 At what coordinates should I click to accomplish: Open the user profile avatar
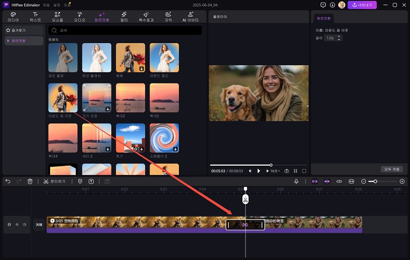click(x=342, y=5)
